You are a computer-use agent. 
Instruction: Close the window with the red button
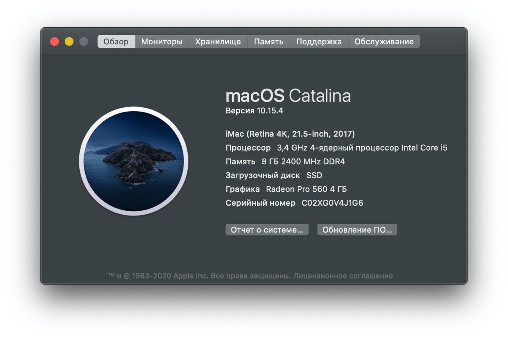click(x=55, y=42)
